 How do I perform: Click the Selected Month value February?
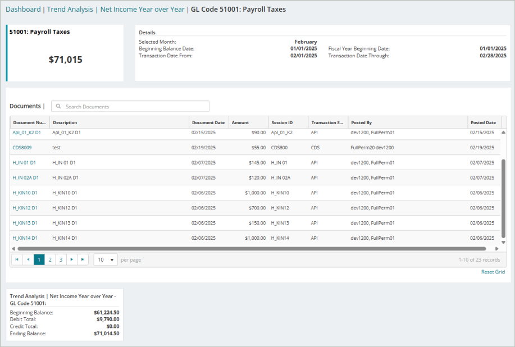point(306,42)
